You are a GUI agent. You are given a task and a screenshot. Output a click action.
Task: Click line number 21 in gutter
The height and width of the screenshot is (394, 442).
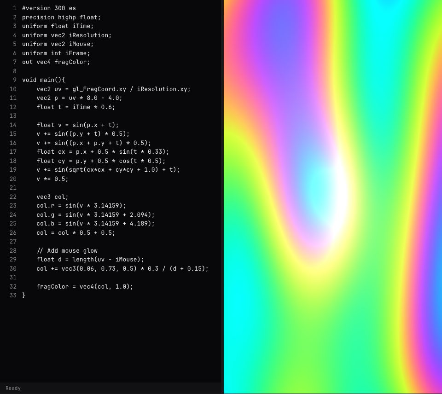13,188
